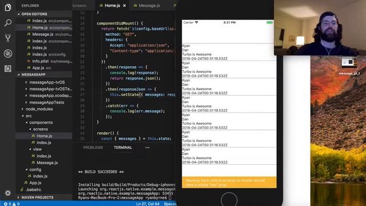366x206 pixels.
Task: Tap the first Turbo is Awesome message
Action: [197, 54]
